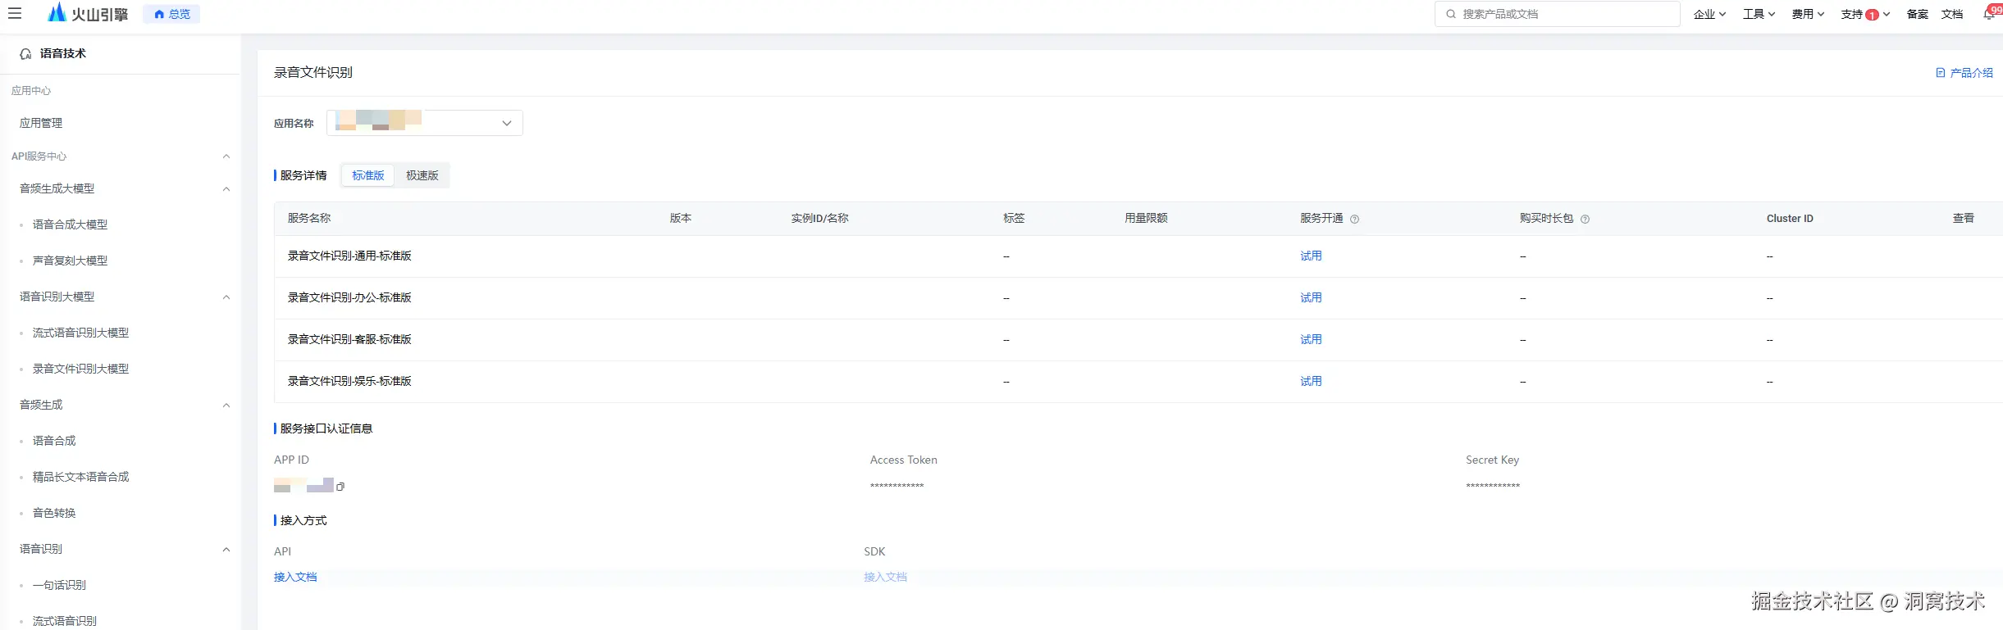Open 流式语音识别 in the sidebar
The image size is (2003, 630).
click(x=65, y=621)
